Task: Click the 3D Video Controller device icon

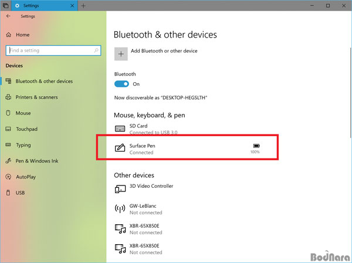Action: [120, 189]
